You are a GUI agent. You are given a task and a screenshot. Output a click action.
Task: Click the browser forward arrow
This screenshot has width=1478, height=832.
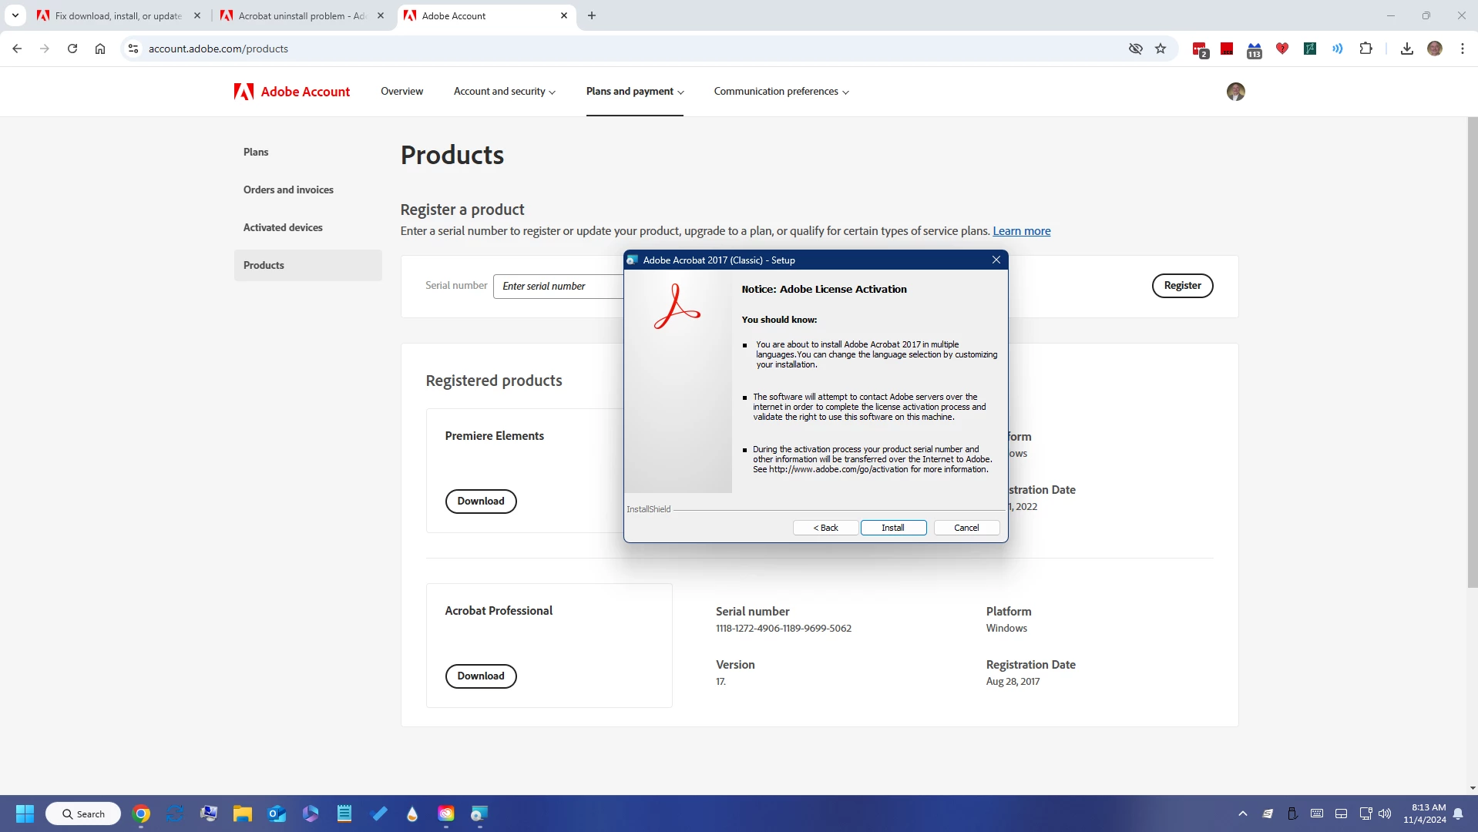(x=45, y=49)
